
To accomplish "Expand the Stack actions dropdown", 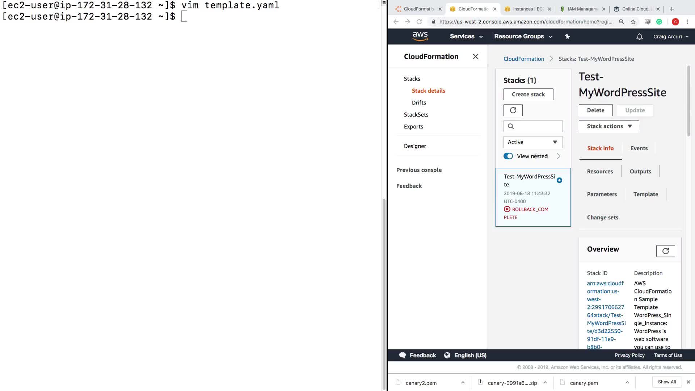I will [609, 126].
